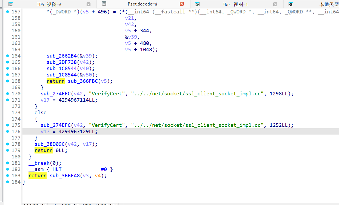Select variable v17 on line 171
The height and width of the screenshot is (205, 339).
coord(45,100)
